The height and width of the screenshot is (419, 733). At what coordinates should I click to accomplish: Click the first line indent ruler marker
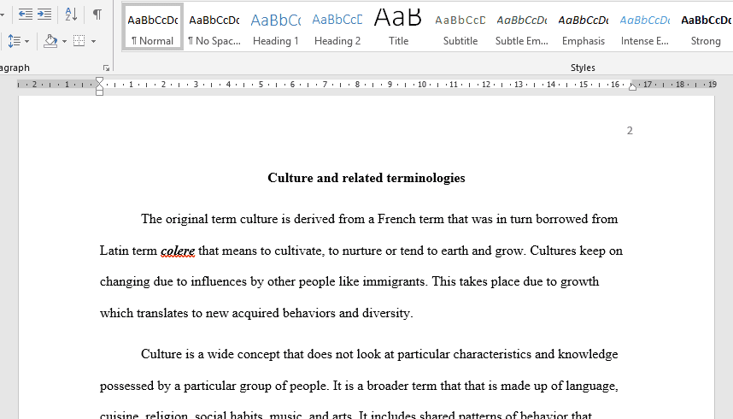tap(100, 80)
